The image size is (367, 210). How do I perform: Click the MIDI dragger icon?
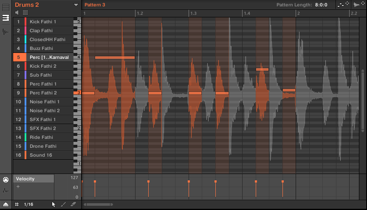pos(342,5)
